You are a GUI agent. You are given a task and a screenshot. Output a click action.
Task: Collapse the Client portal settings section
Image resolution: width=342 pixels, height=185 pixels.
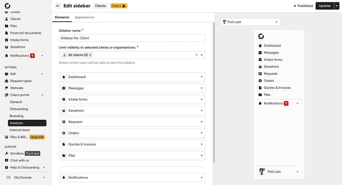42,95
